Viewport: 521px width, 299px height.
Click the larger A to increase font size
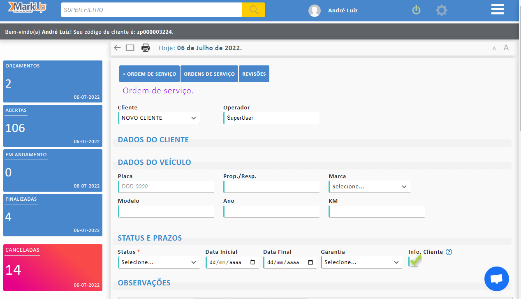[506, 48]
